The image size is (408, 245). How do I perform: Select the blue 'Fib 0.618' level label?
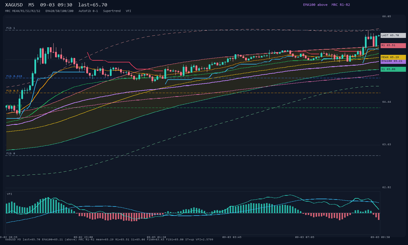14,76
